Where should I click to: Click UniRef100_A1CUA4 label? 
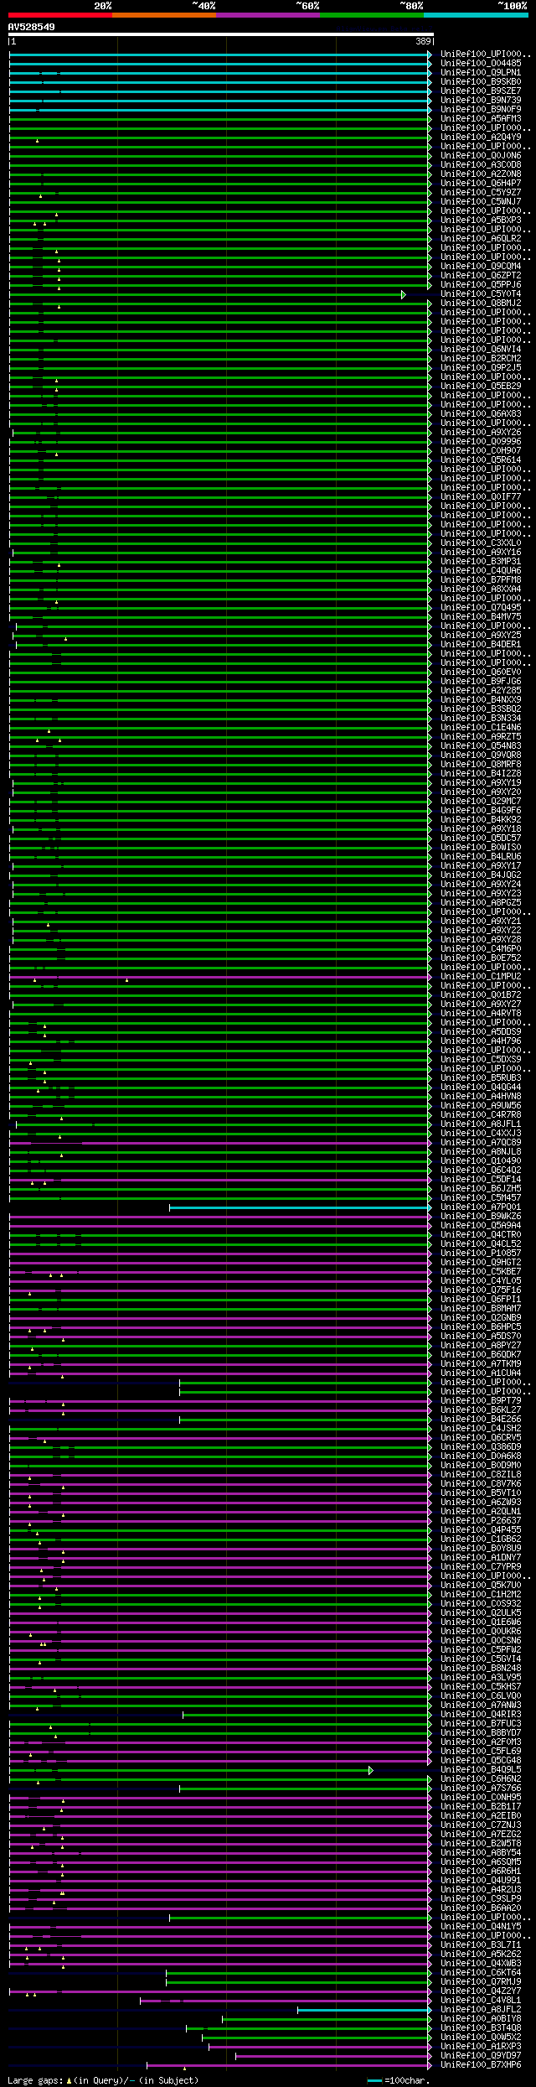coord(481,1373)
